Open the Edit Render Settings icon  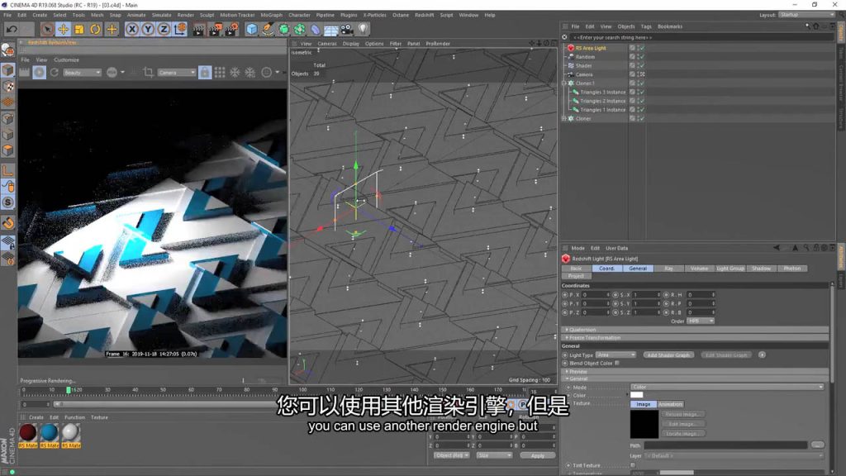pyautogui.click(x=232, y=30)
